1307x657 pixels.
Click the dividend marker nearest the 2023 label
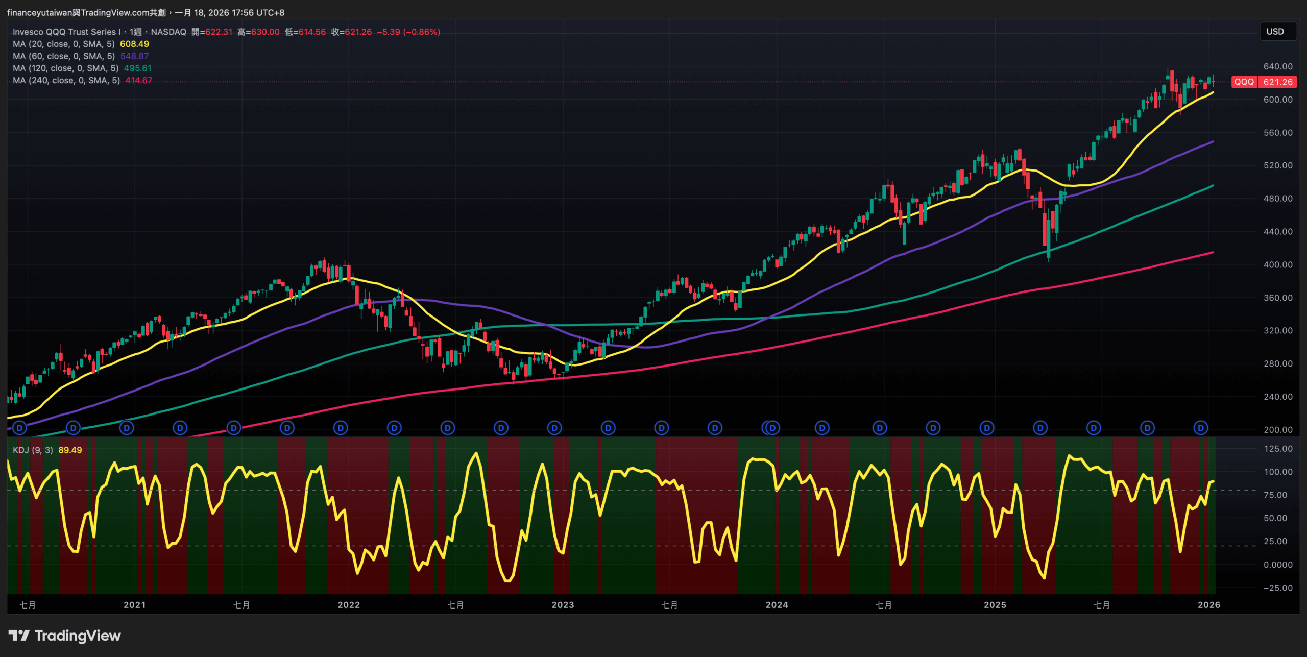tap(554, 428)
